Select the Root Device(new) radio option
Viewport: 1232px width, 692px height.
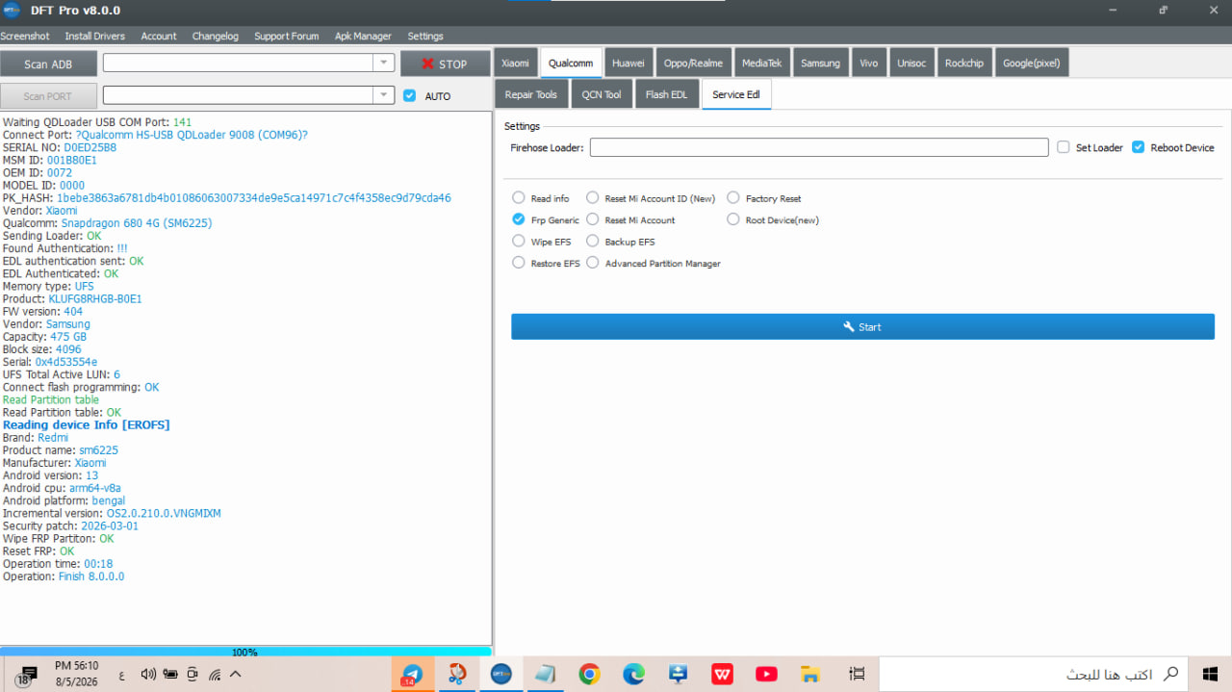[733, 219]
